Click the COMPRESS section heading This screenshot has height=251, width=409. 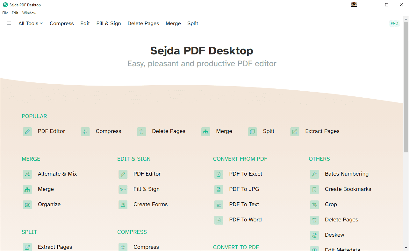point(132,232)
